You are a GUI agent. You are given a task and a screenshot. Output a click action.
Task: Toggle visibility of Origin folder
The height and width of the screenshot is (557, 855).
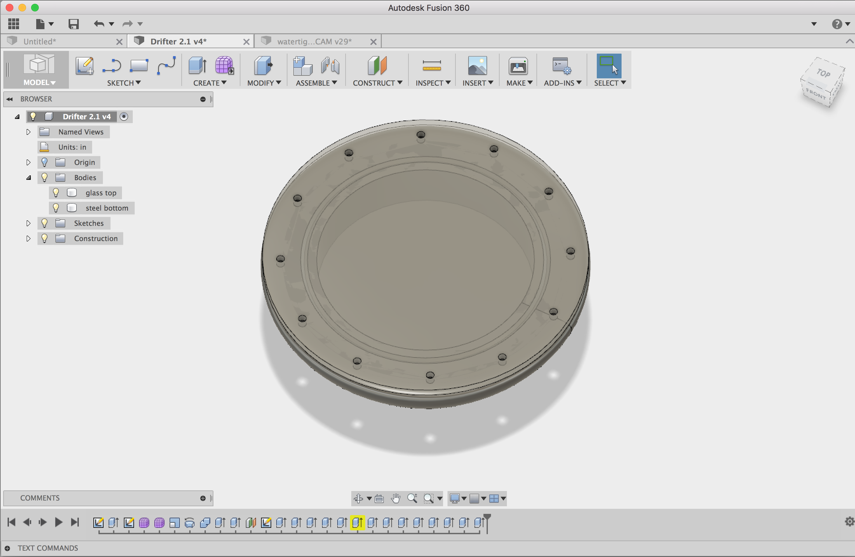click(x=44, y=162)
